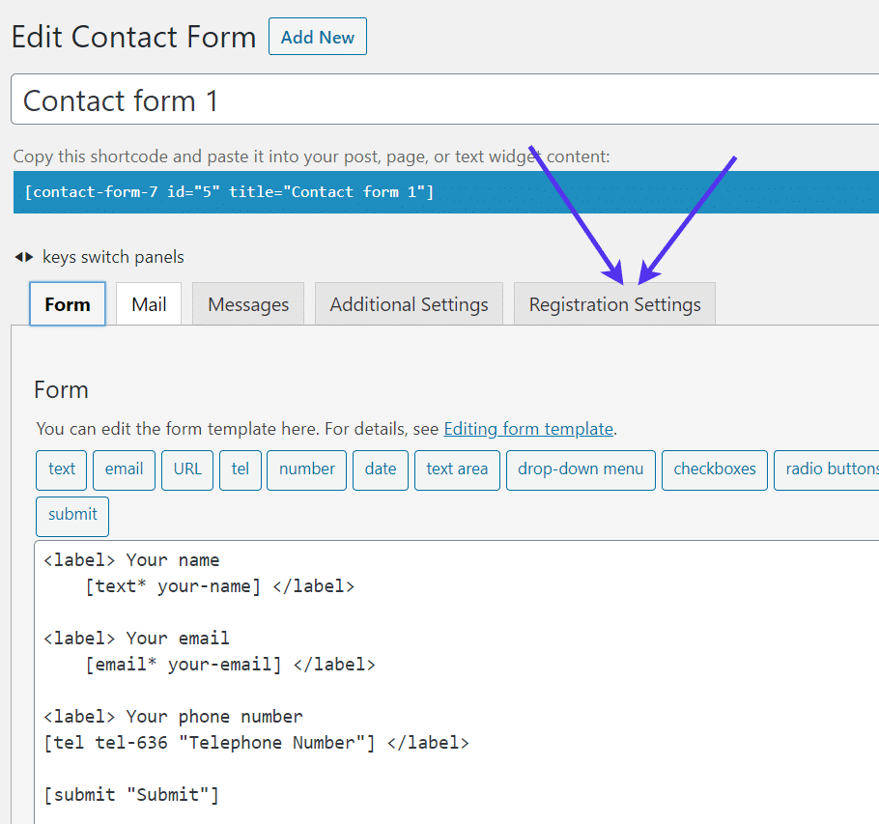Insert a date field tag
The height and width of the screenshot is (824, 879).
tap(381, 469)
